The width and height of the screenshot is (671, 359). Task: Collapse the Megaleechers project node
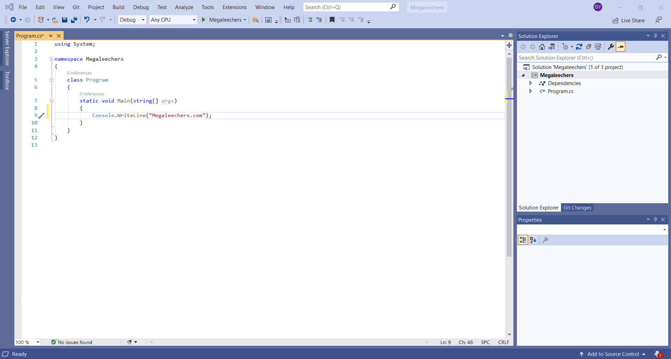523,75
